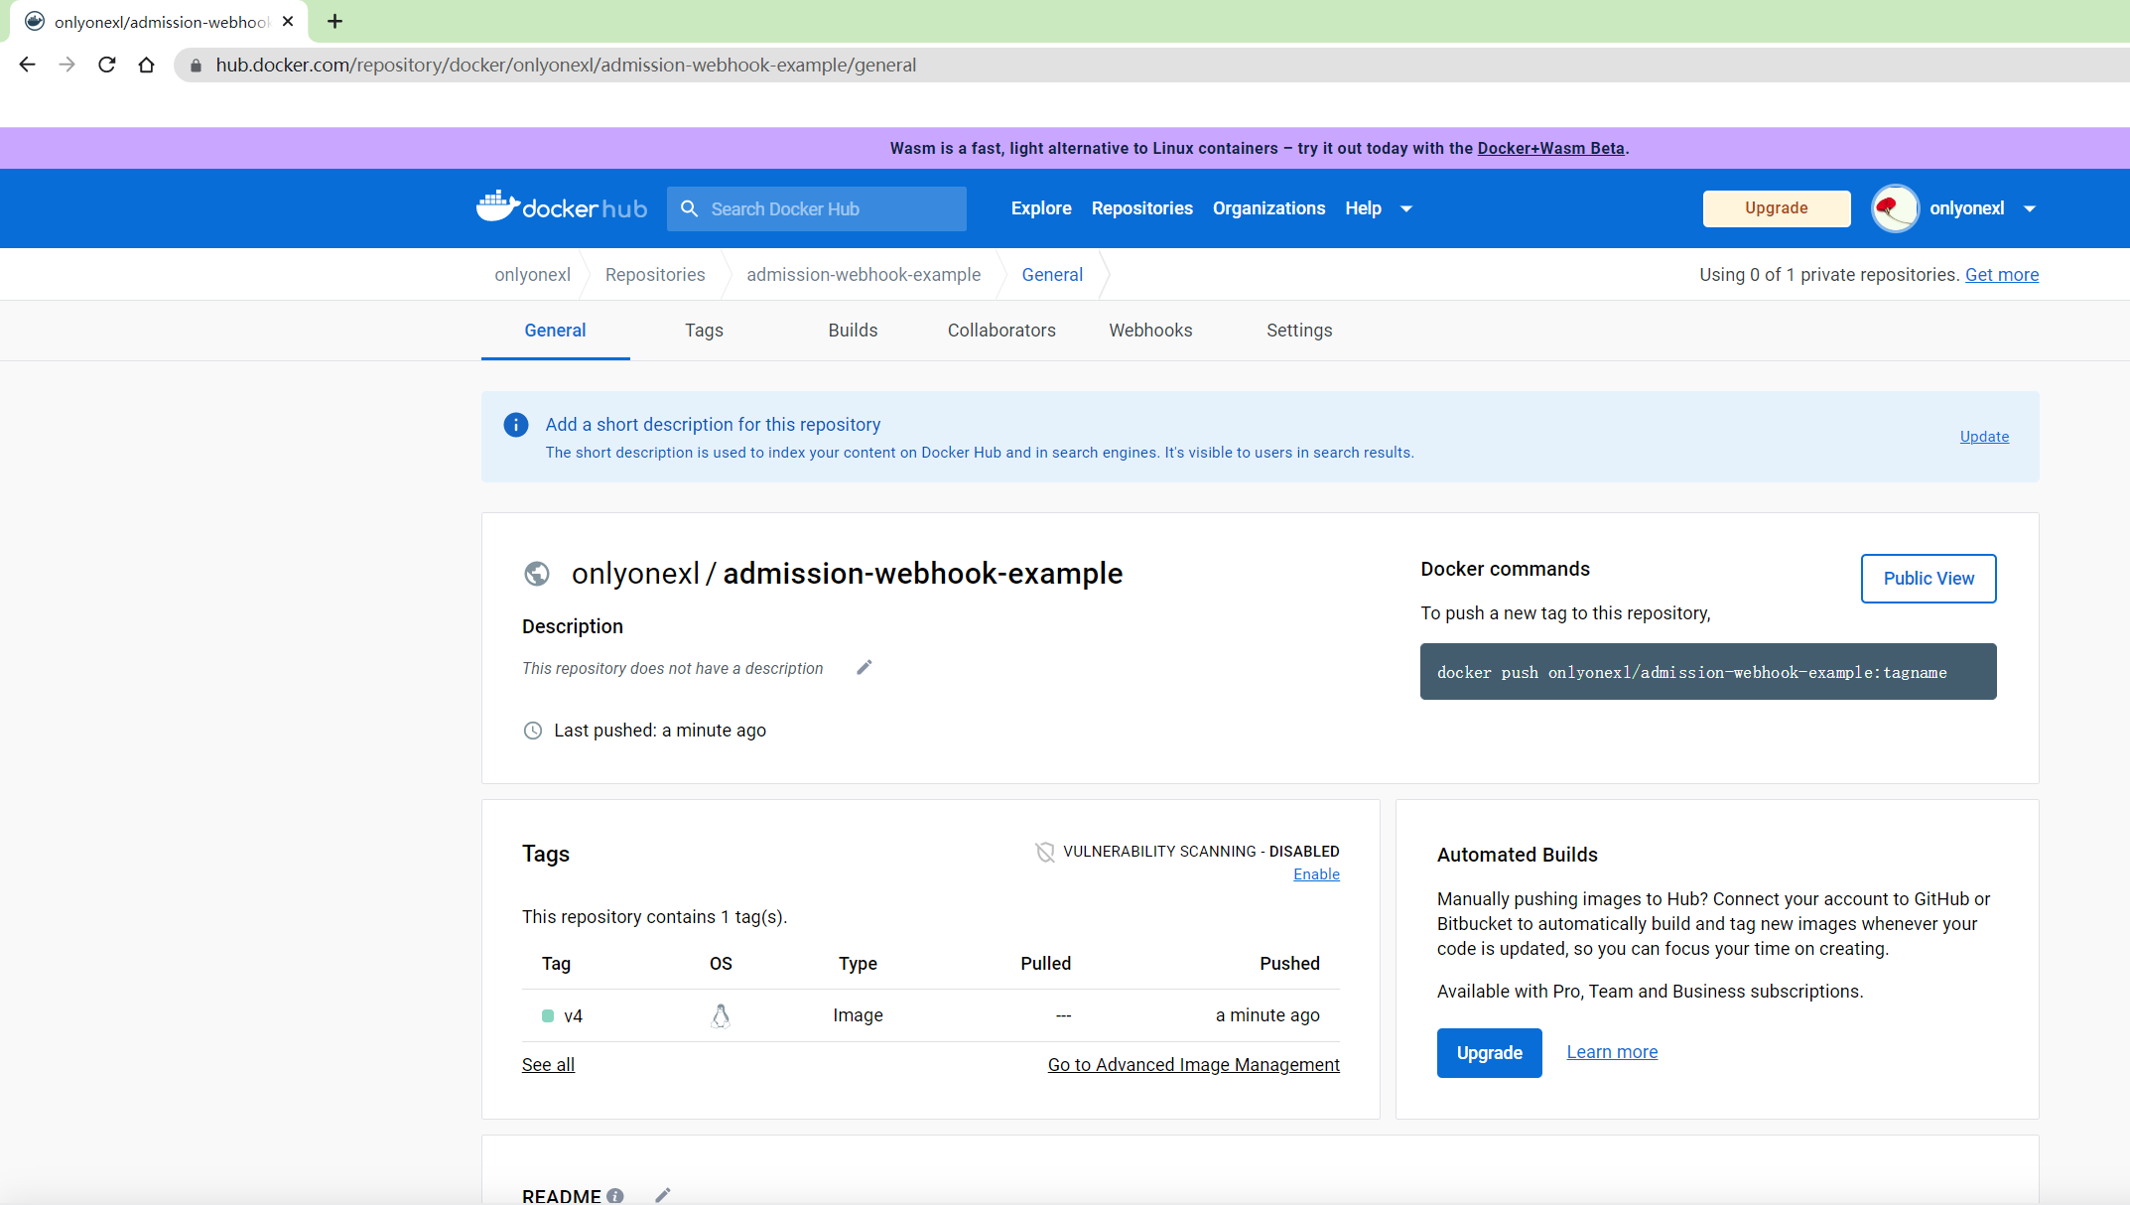Click the browser back arrow
2130x1205 pixels.
(x=28, y=65)
